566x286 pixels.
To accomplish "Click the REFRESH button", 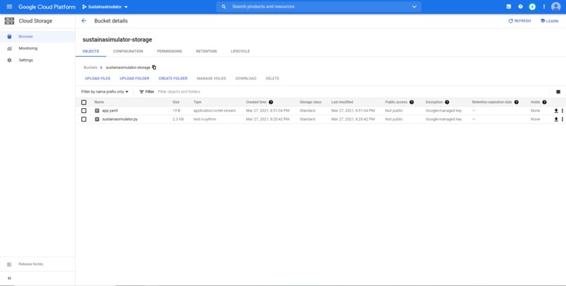I will click(x=520, y=21).
